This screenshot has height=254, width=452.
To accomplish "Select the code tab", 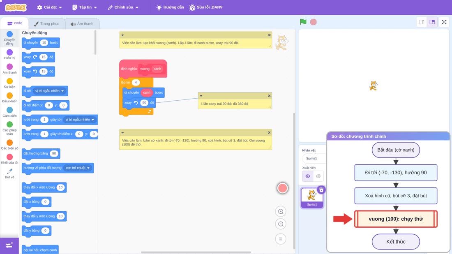I will point(14,23).
